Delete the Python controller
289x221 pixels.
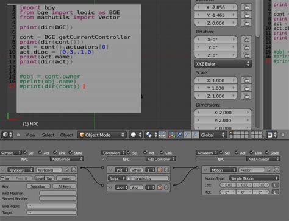pos(166,170)
